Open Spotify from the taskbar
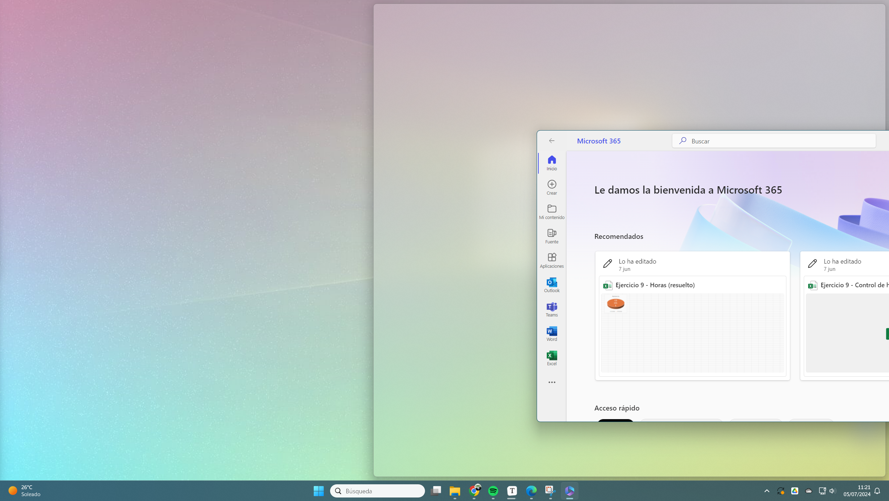The width and height of the screenshot is (889, 501). pos(493,491)
